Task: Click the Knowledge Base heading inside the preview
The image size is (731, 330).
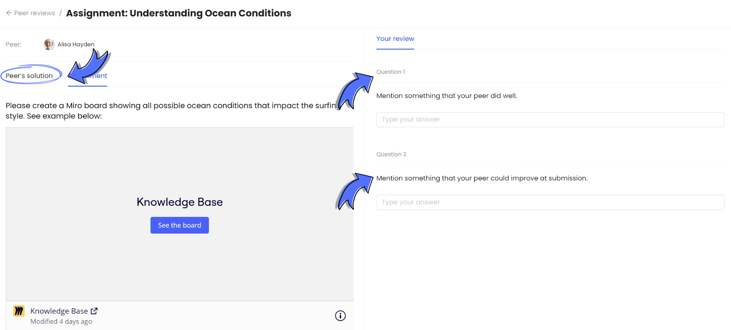Action: click(x=179, y=202)
